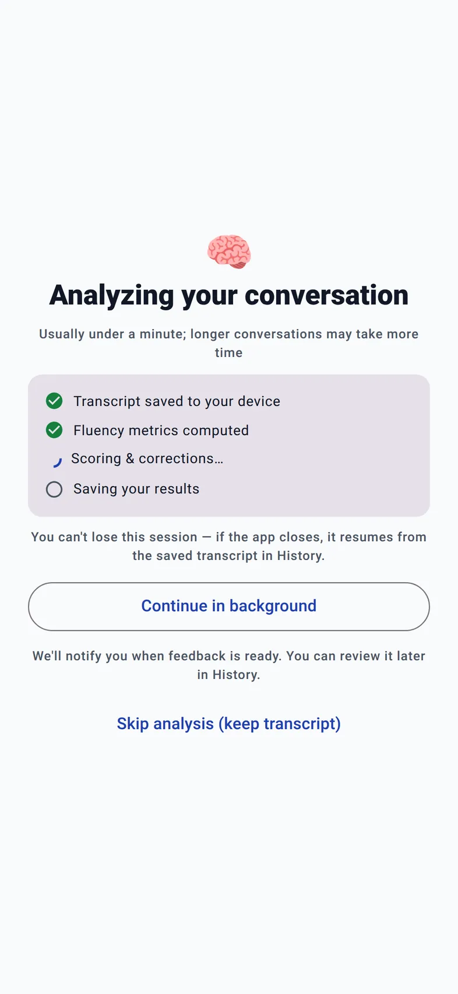Select the Transcript saved to your device step
Screen dimensions: 458x994
coord(163,401)
